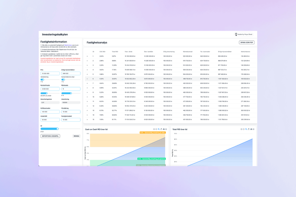
Task: Click the COC ROI column header
Action: click(x=103, y=51)
